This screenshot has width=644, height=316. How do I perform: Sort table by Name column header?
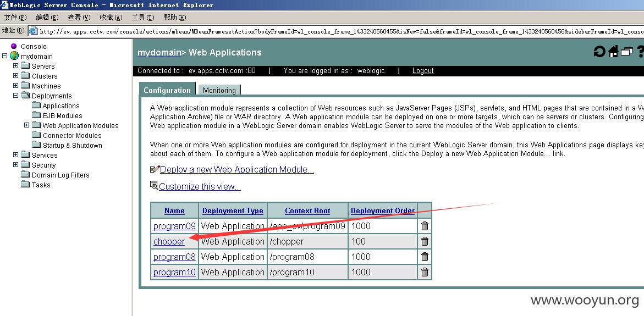pyautogui.click(x=174, y=210)
